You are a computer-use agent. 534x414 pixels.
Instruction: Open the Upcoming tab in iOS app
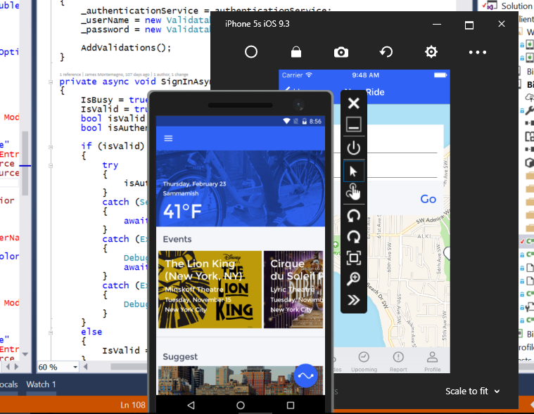pyautogui.click(x=364, y=362)
